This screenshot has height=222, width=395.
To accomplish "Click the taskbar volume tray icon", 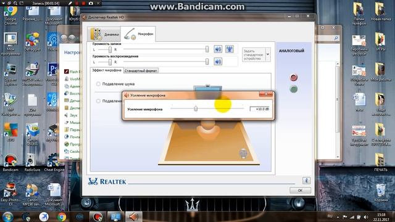I will pos(365,217).
